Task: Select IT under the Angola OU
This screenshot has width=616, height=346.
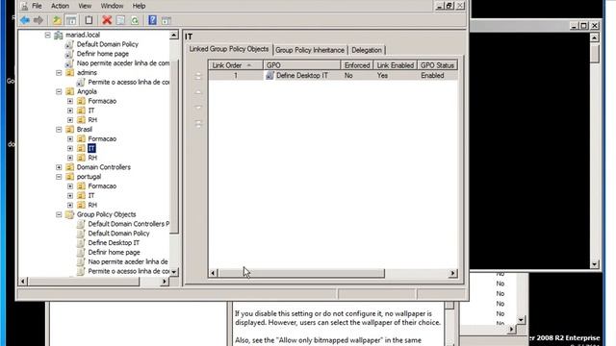Action: 91,111
